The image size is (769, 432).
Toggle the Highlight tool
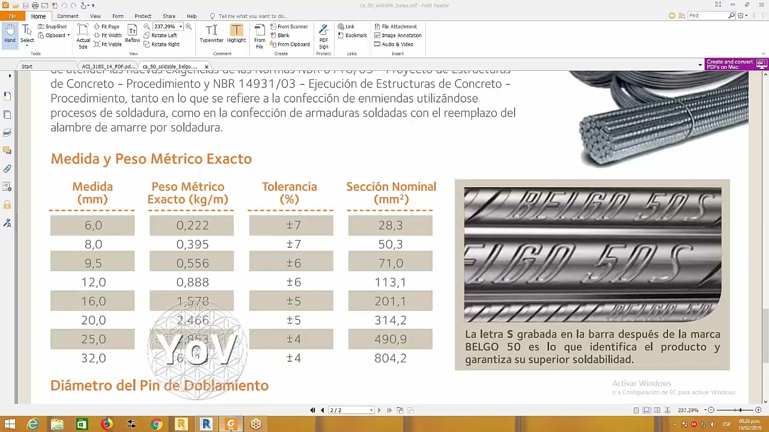click(x=236, y=34)
